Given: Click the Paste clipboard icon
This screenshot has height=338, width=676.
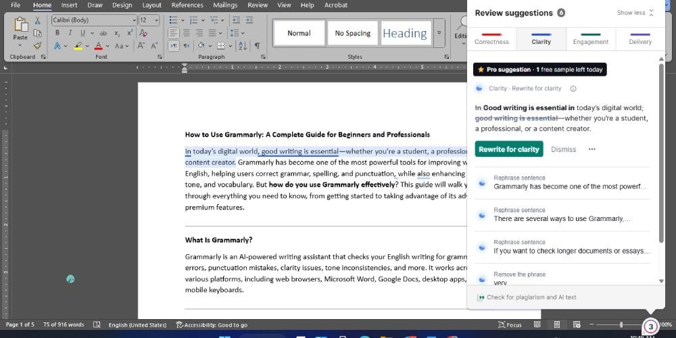Looking at the screenshot, I should coord(20,24).
